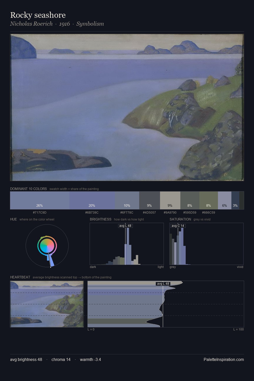Click the DOMINANT 10 COLORS heading

pos(28,189)
